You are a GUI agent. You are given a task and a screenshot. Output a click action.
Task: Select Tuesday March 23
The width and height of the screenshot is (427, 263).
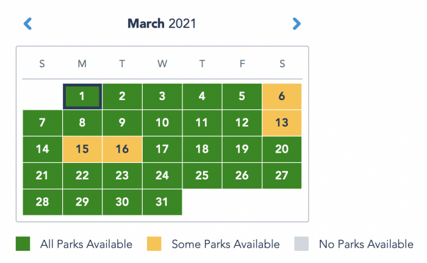pos(122,176)
